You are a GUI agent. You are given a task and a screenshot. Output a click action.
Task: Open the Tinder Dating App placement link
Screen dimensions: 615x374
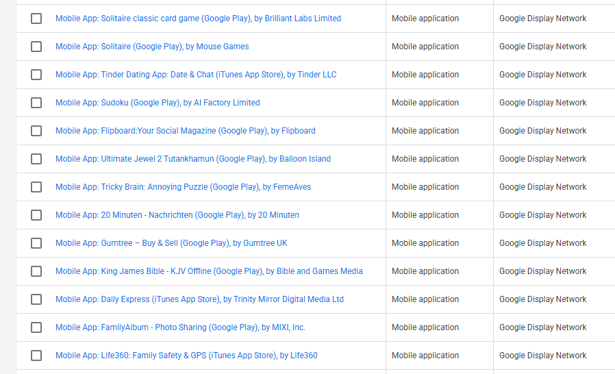[196, 75]
